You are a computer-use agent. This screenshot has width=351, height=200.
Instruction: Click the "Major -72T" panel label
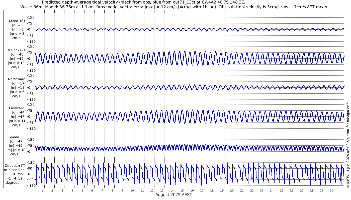[x=17, y=50]
